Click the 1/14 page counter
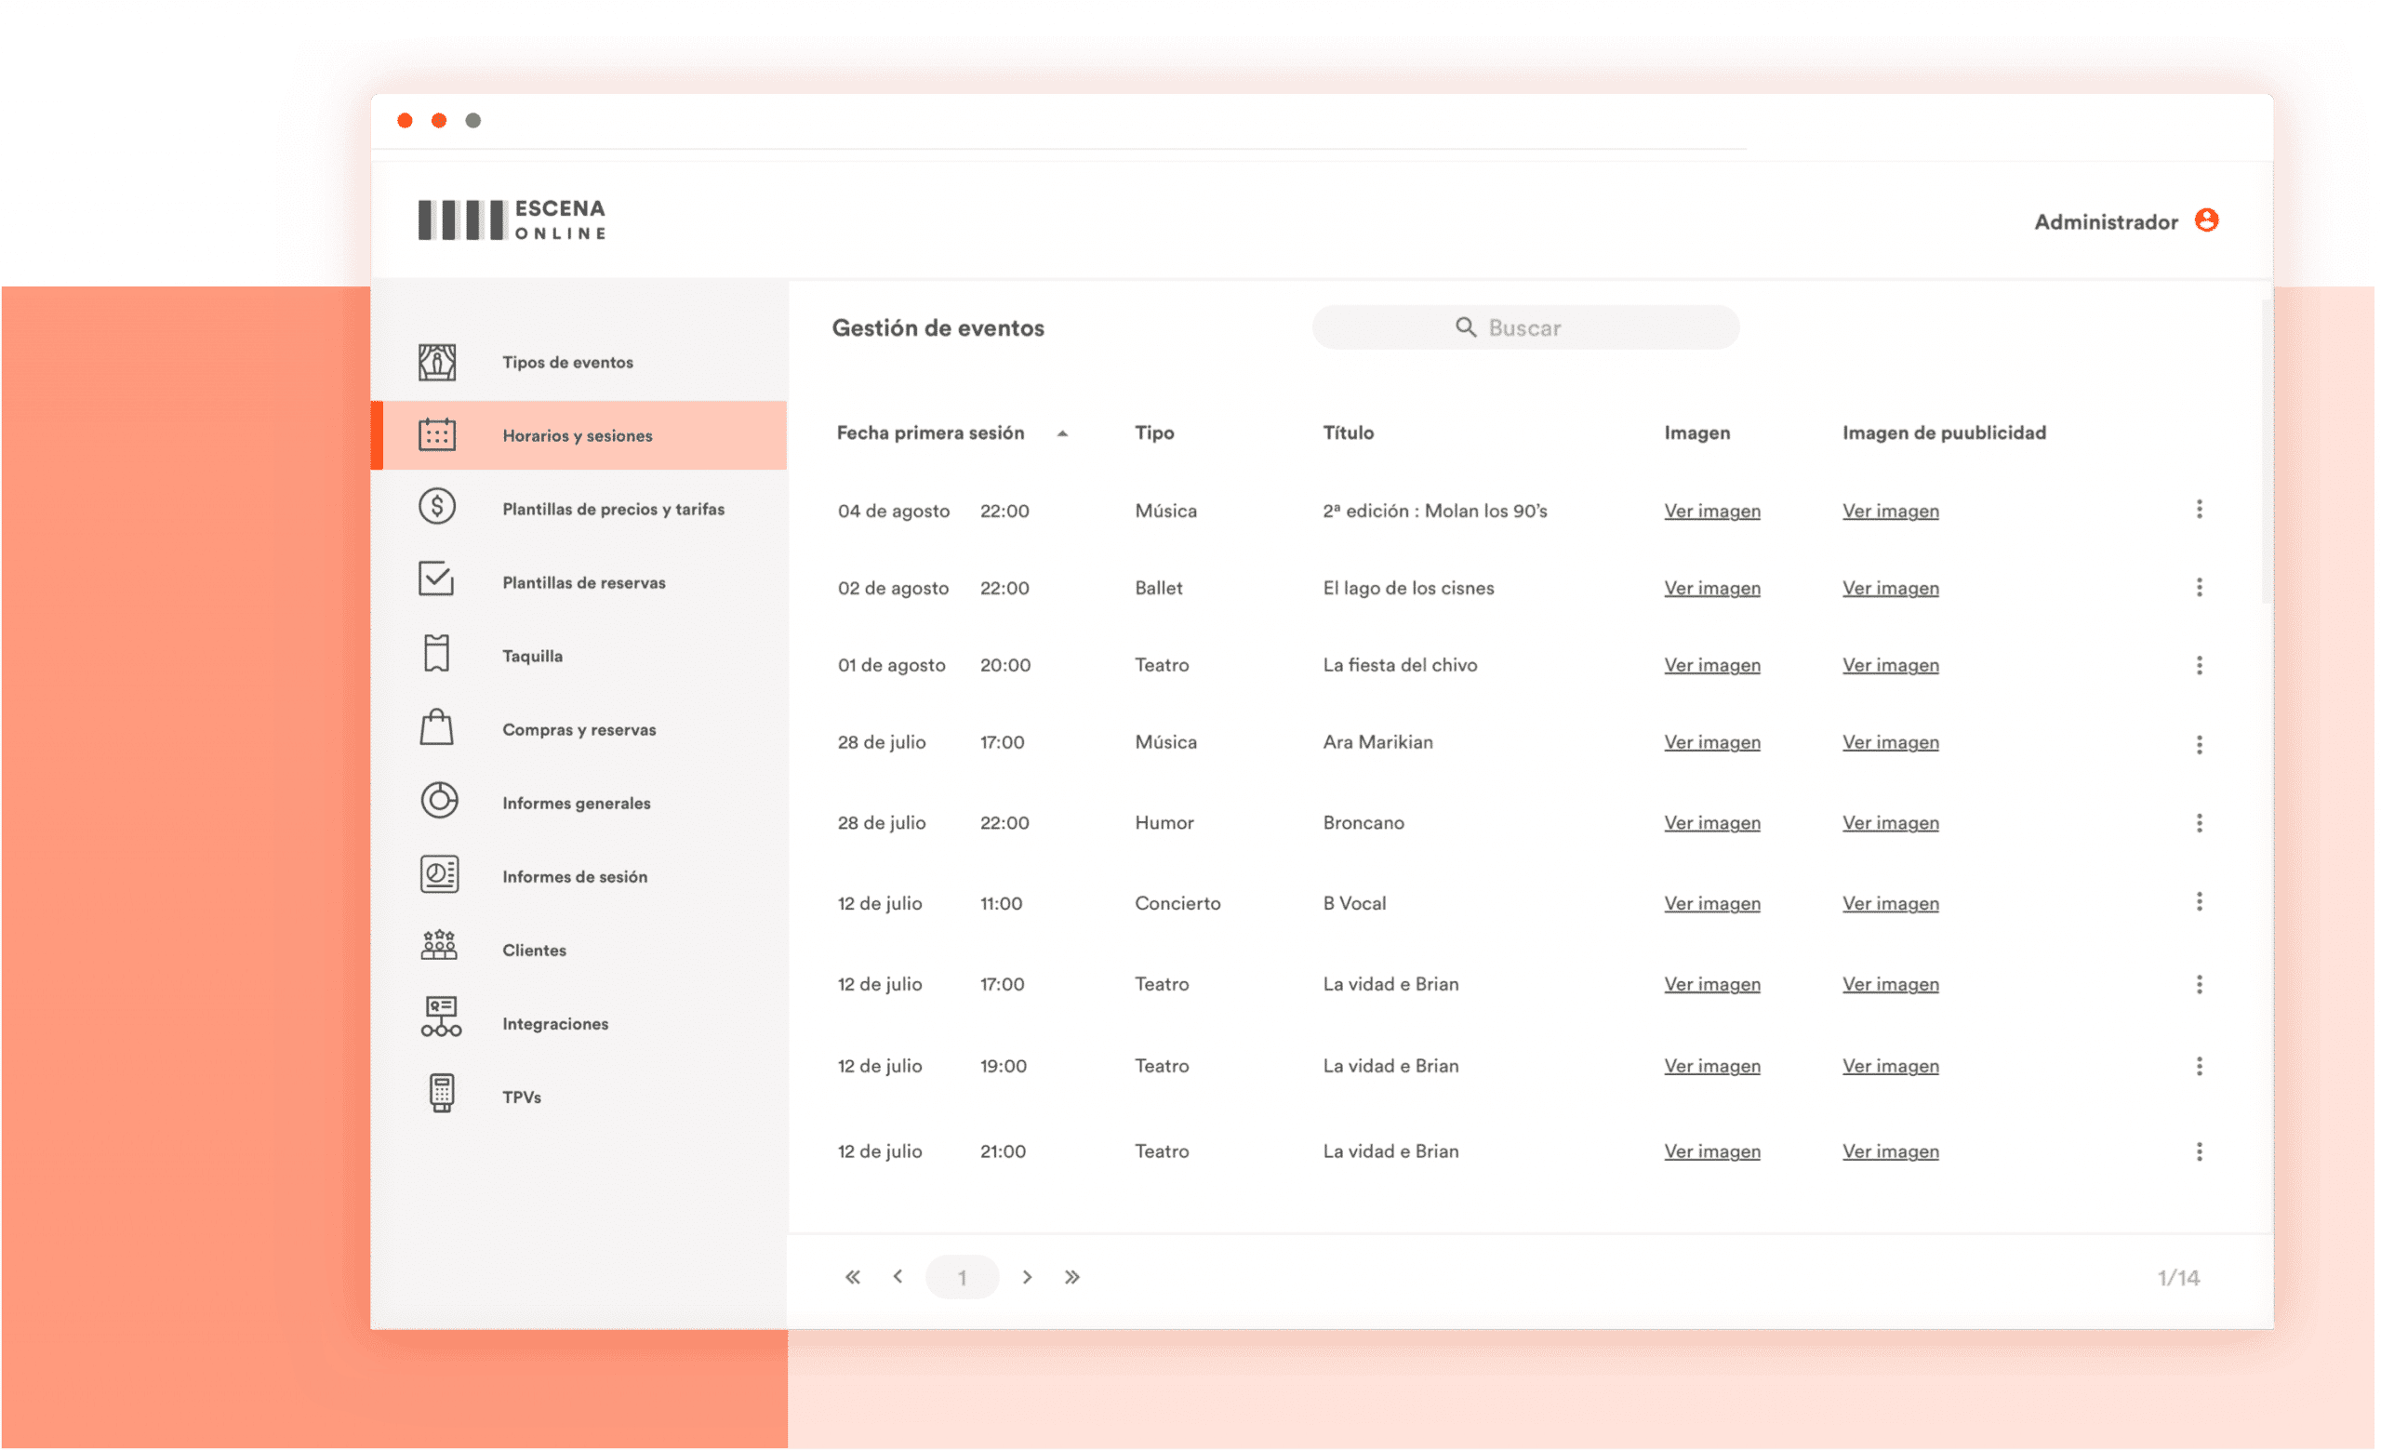Screen dimensions: 2381x1450 (2180, 1279)
